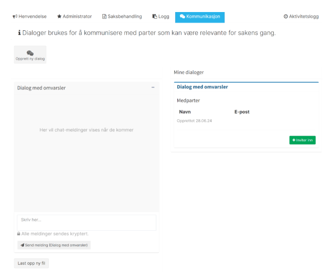Click the E-post column header
Viewport: 330px width, 280px height.
(x=242, y=112)
